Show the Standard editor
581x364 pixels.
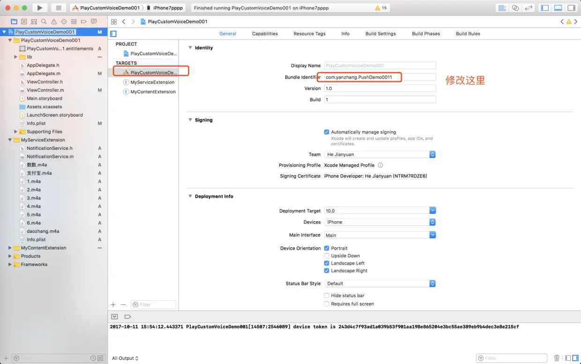tap(502, 8)
